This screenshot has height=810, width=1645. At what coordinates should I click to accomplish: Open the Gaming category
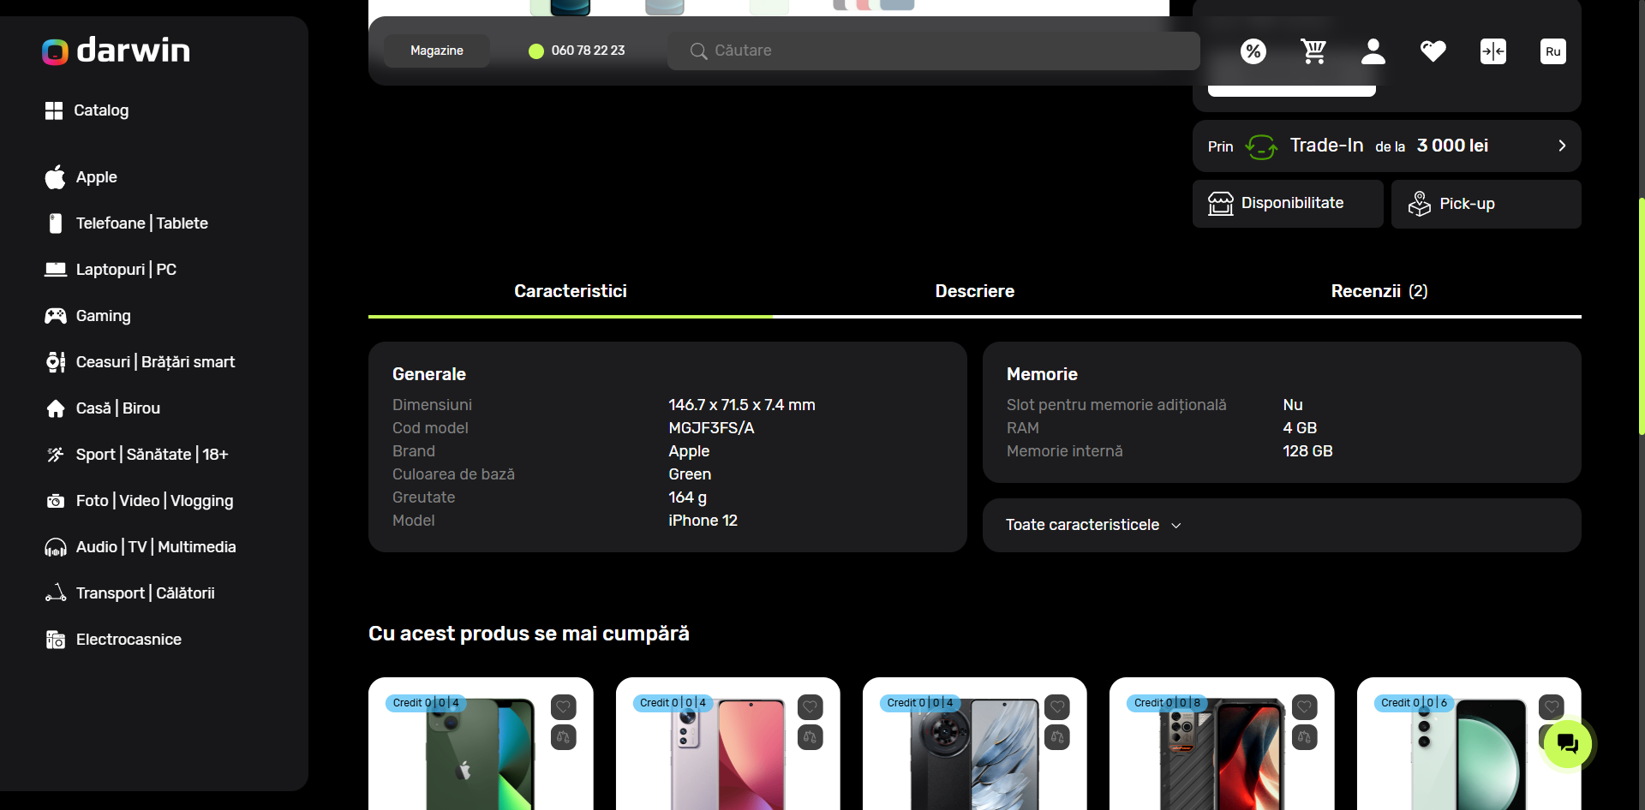click(x=87, y=316)
